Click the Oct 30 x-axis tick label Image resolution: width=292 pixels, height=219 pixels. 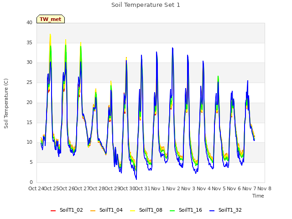128,188
